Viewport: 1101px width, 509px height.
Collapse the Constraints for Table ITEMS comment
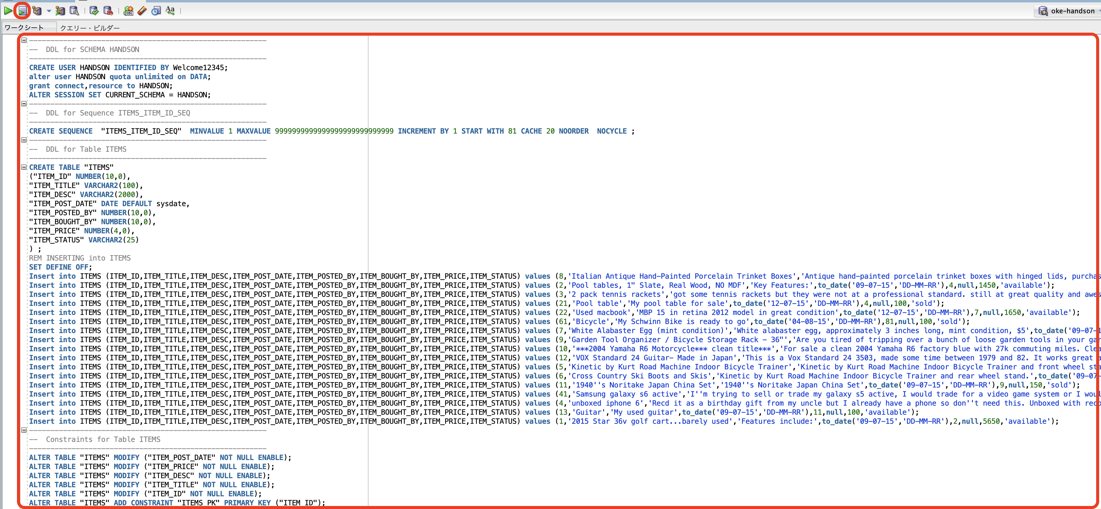click(24, 430)
